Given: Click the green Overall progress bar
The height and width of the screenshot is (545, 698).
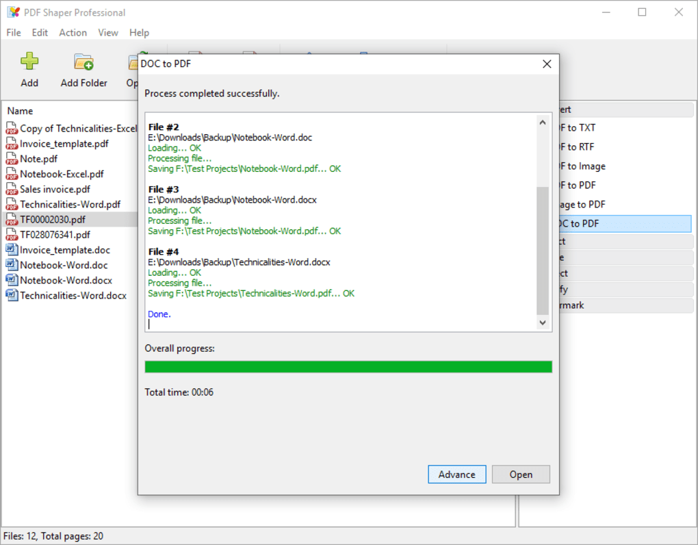Looking at the screenshot, I should click(x=348, y=366).
